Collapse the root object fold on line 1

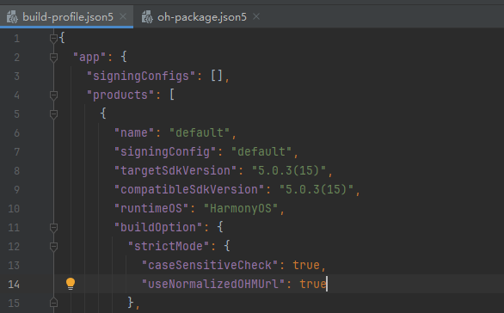pyautogui.click(x=53, y=39)
